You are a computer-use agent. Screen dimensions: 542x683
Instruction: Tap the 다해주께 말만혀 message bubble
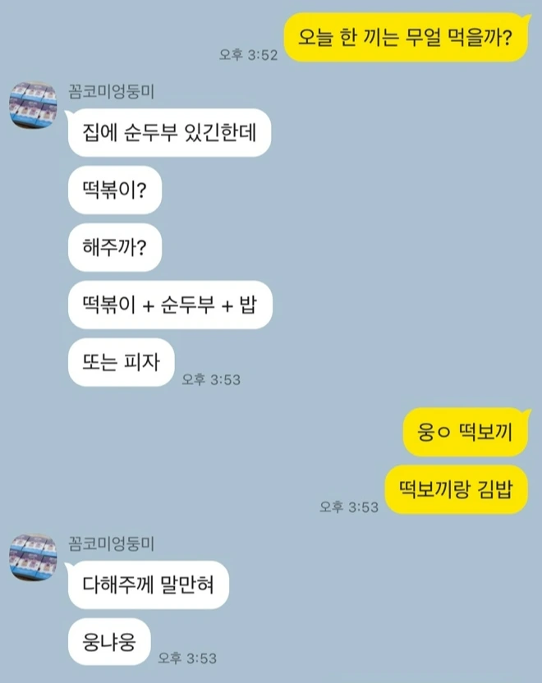tap(148, 584)
